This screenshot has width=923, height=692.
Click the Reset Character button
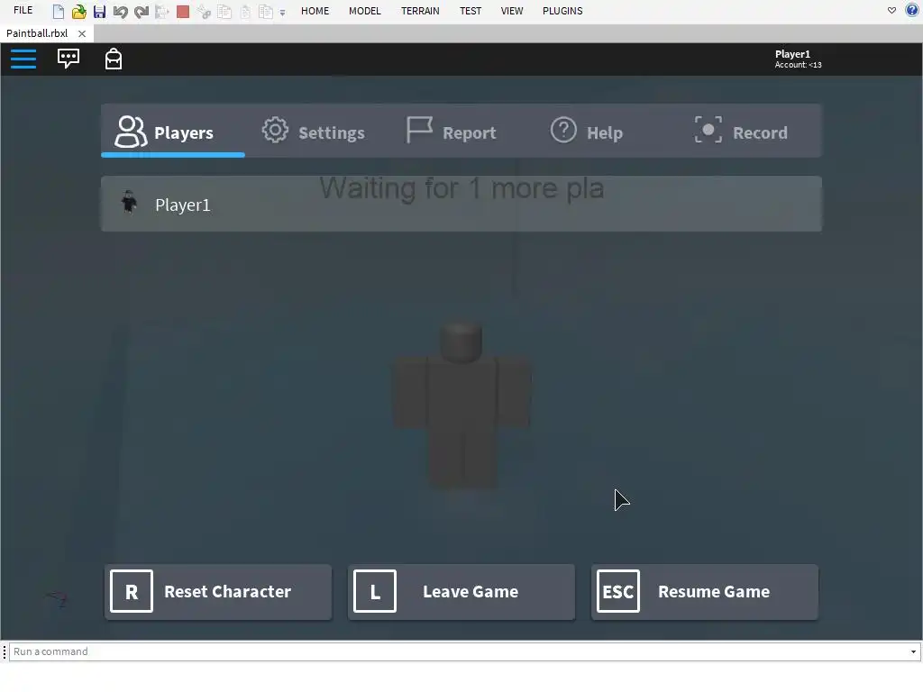click(x=218, y=591)
